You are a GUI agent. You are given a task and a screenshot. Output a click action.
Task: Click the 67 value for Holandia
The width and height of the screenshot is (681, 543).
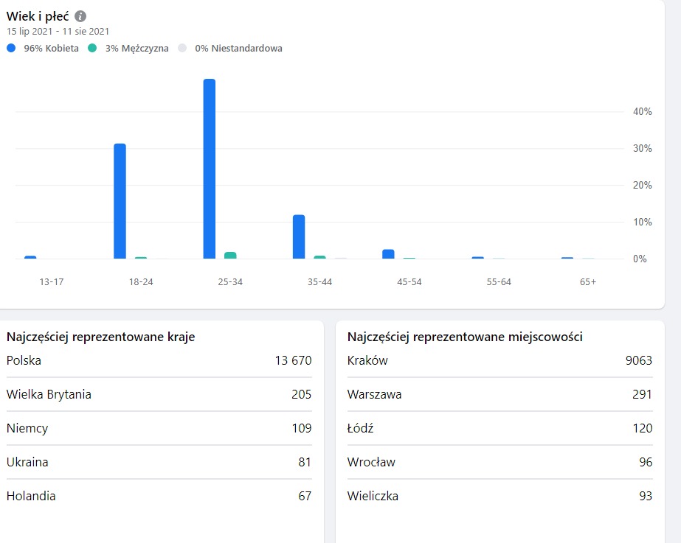click(x=305, y=496)
